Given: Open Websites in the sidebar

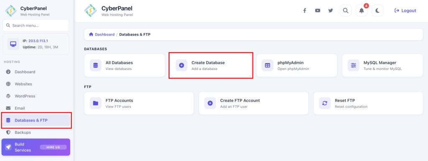Looking at the screenshot, I should [x=36, y=84].
